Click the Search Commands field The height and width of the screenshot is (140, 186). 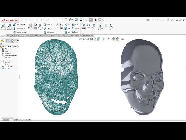156,20
